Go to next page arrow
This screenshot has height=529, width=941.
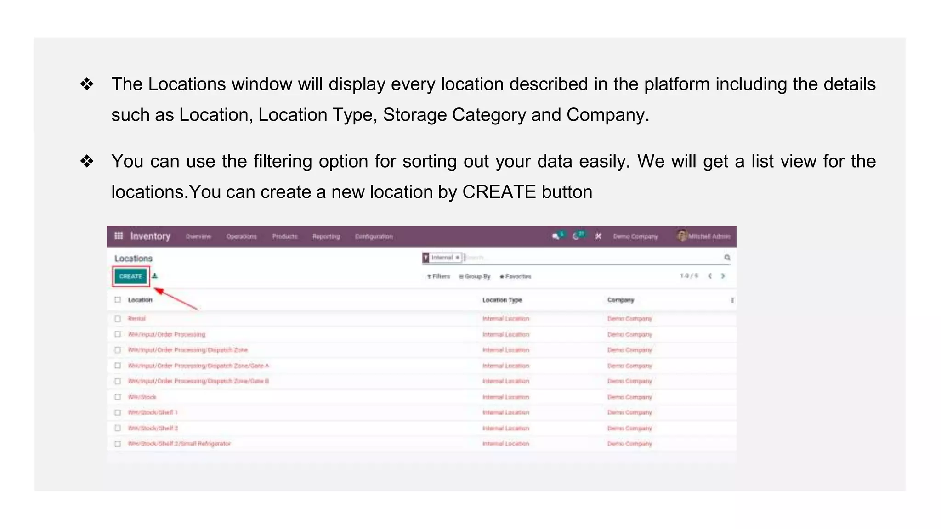tap(723, 276)
